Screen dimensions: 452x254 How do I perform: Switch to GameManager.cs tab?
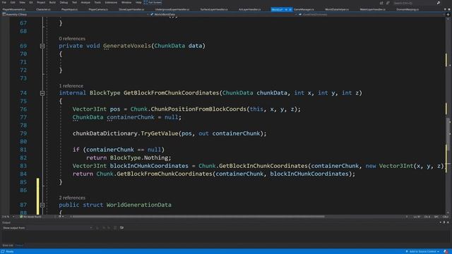pos(304,9)
